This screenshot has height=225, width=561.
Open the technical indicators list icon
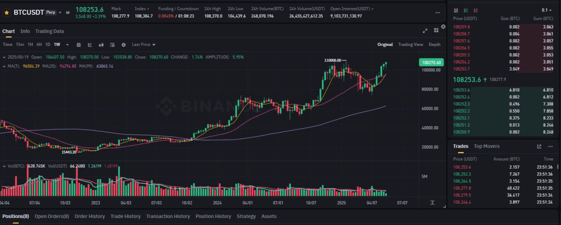coord(113,45)
